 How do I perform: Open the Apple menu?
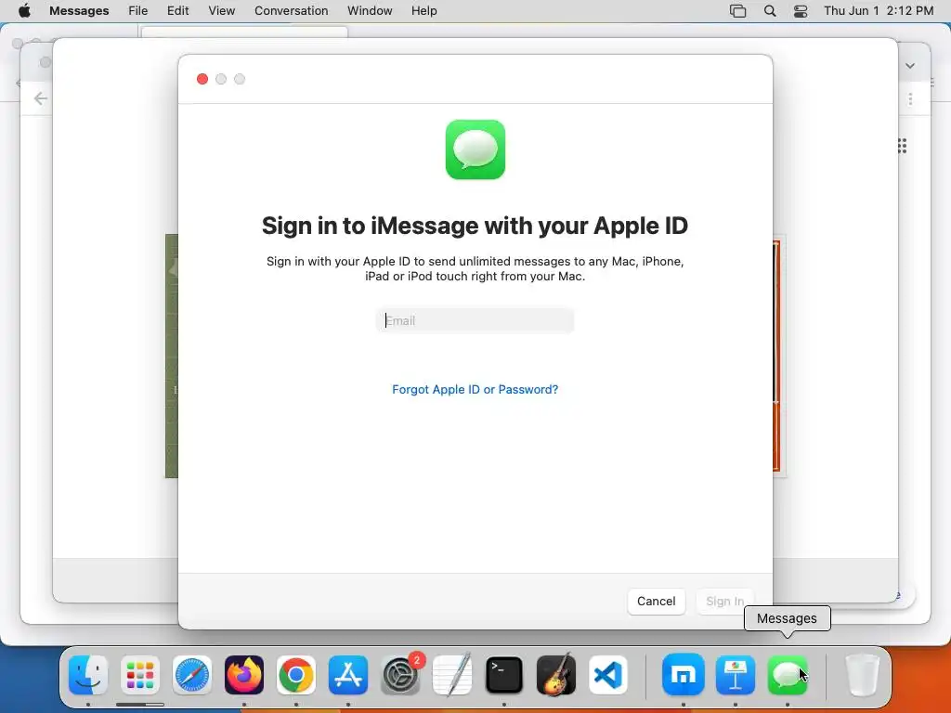24,11
